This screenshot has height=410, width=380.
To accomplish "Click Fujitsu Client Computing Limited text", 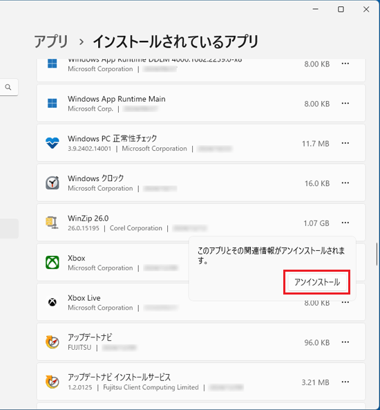I will pos(151,387).
